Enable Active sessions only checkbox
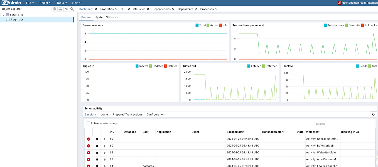The width and height of the screenshot is (378, 167). click(88, 123)
